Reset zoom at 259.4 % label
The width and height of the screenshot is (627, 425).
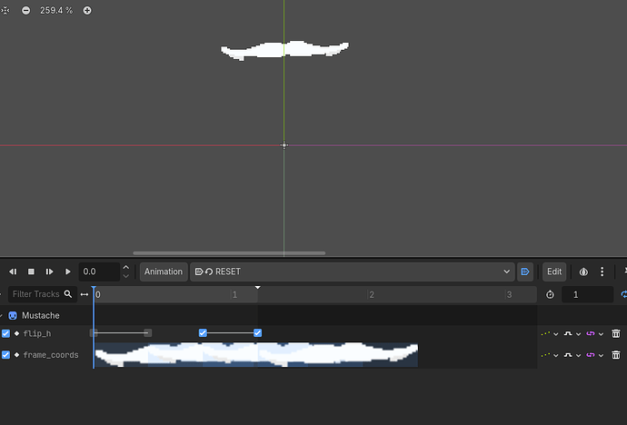coord(56,11)
